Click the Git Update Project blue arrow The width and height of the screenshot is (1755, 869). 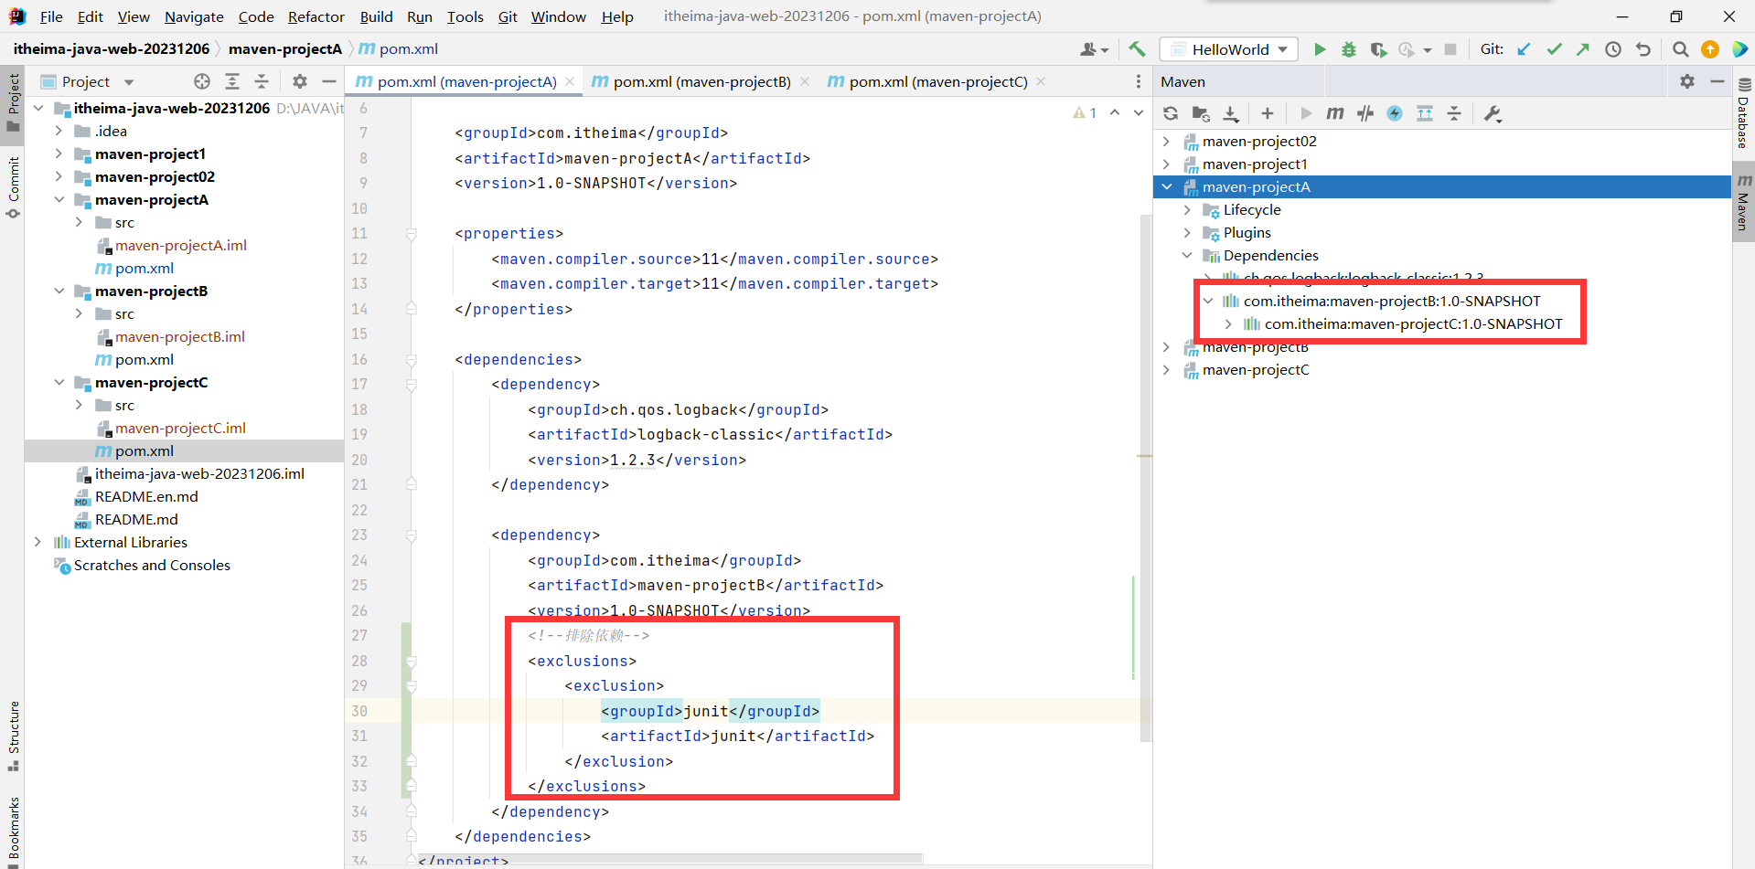click(x=1524, y=49)
